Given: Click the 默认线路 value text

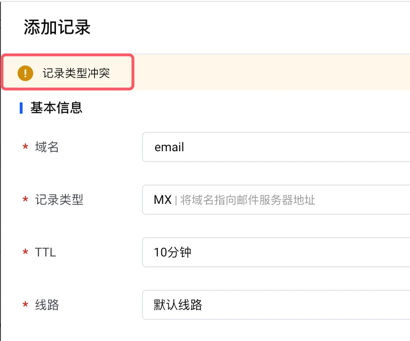Looking at the screenshot, I should [178, 305].
